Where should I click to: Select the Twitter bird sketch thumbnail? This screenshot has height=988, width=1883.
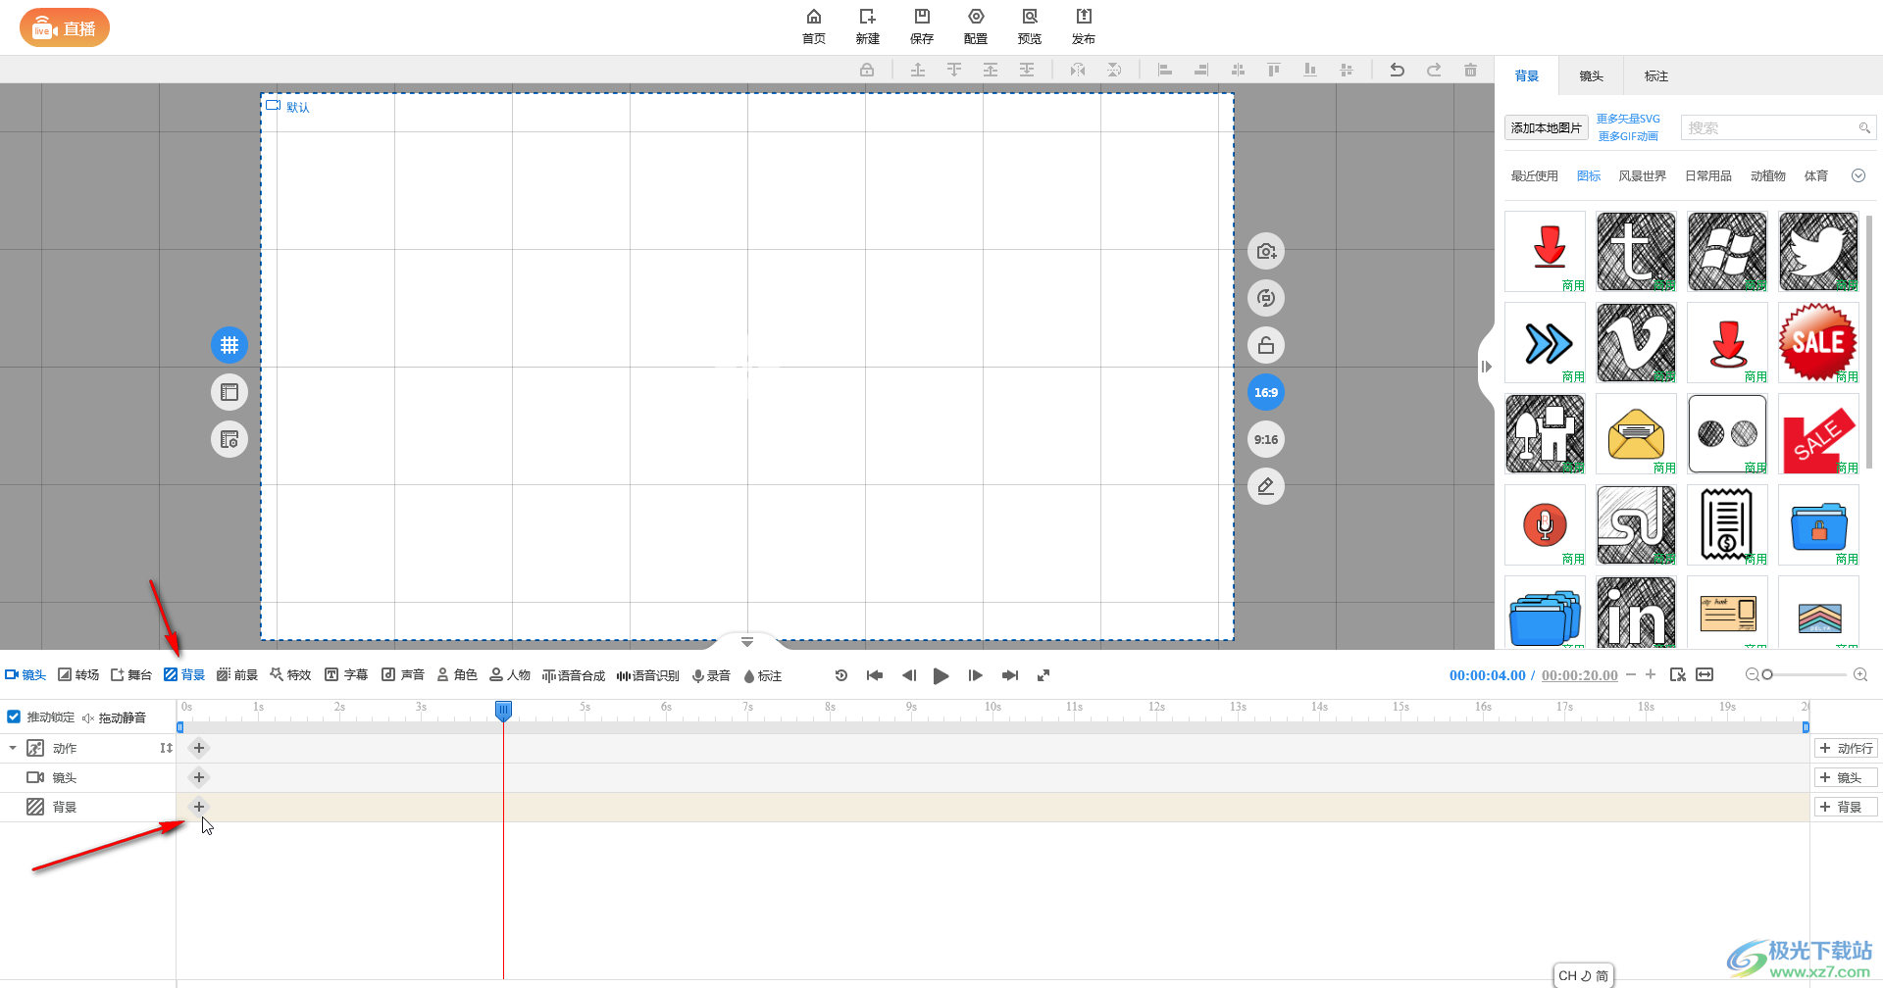1818,251
